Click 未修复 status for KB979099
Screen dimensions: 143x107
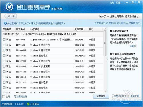click(92, 40)
